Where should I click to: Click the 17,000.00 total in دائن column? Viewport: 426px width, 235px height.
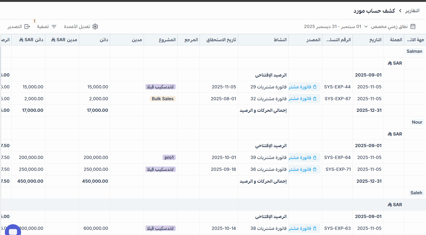click(x=97, y=110)
